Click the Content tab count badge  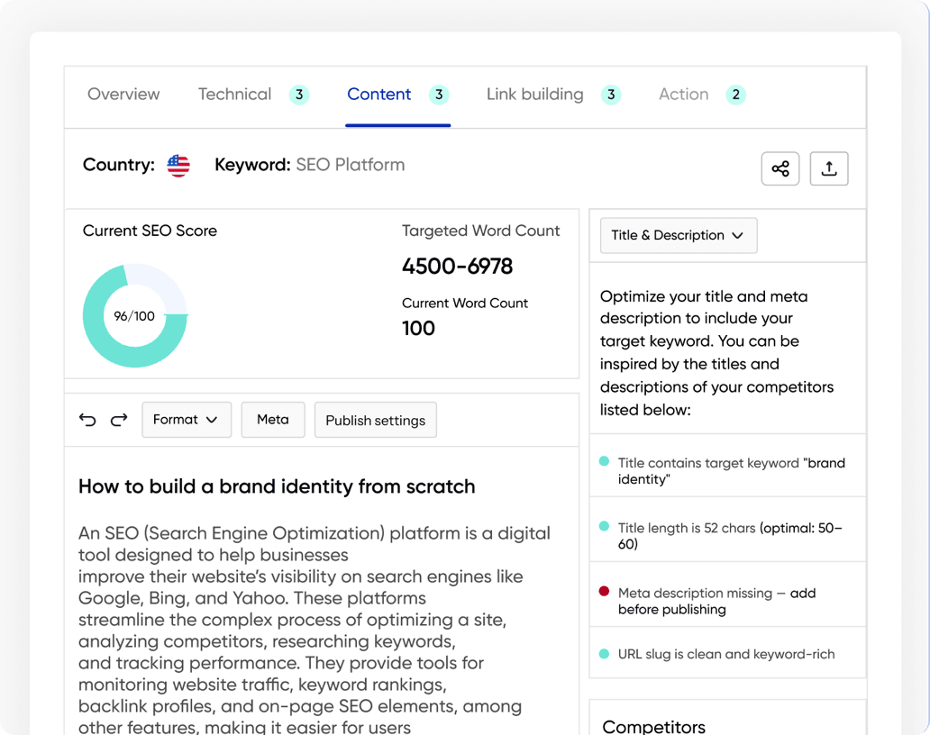pyautogui.click(x=439, y=95)
